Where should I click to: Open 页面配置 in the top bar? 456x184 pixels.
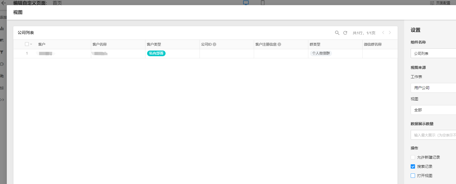pos(440,3)
